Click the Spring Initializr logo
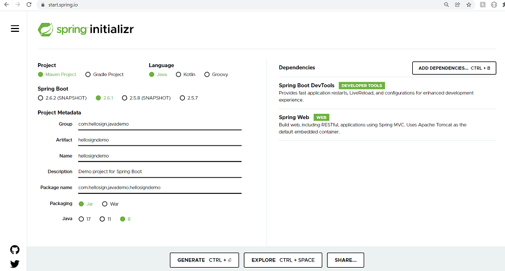Screen dimensions: 505x271 coord(85,29)
